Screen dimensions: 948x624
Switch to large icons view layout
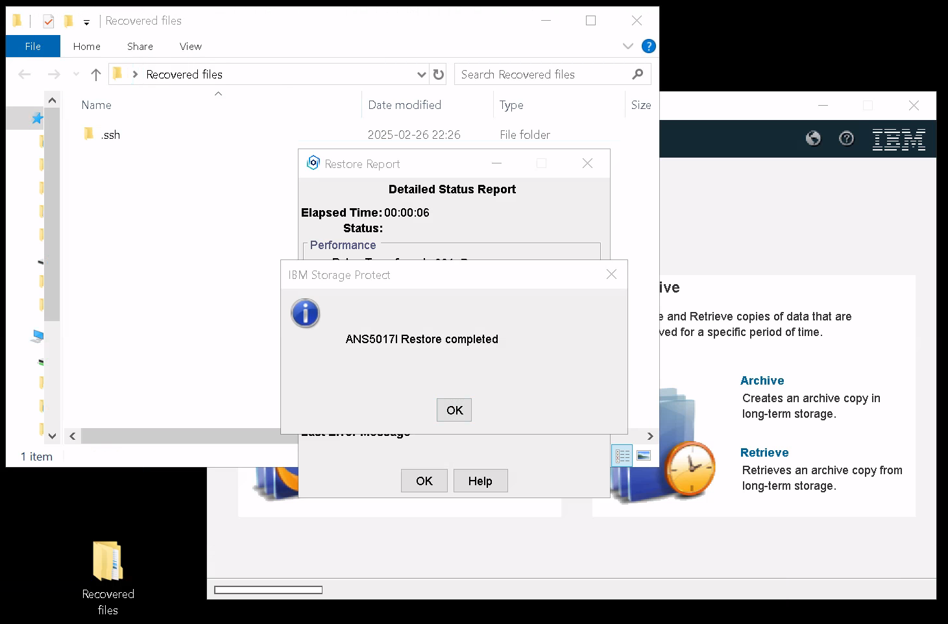[644, 456]
